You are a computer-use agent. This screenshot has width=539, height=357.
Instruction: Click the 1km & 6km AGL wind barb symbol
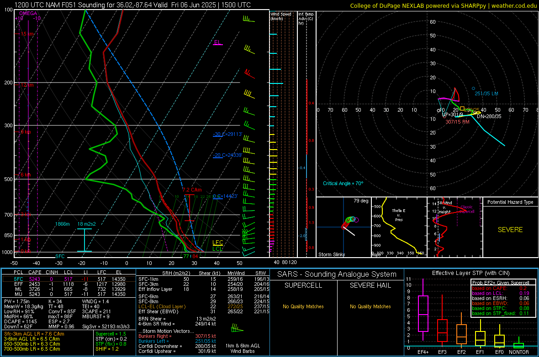pos(237,329)
